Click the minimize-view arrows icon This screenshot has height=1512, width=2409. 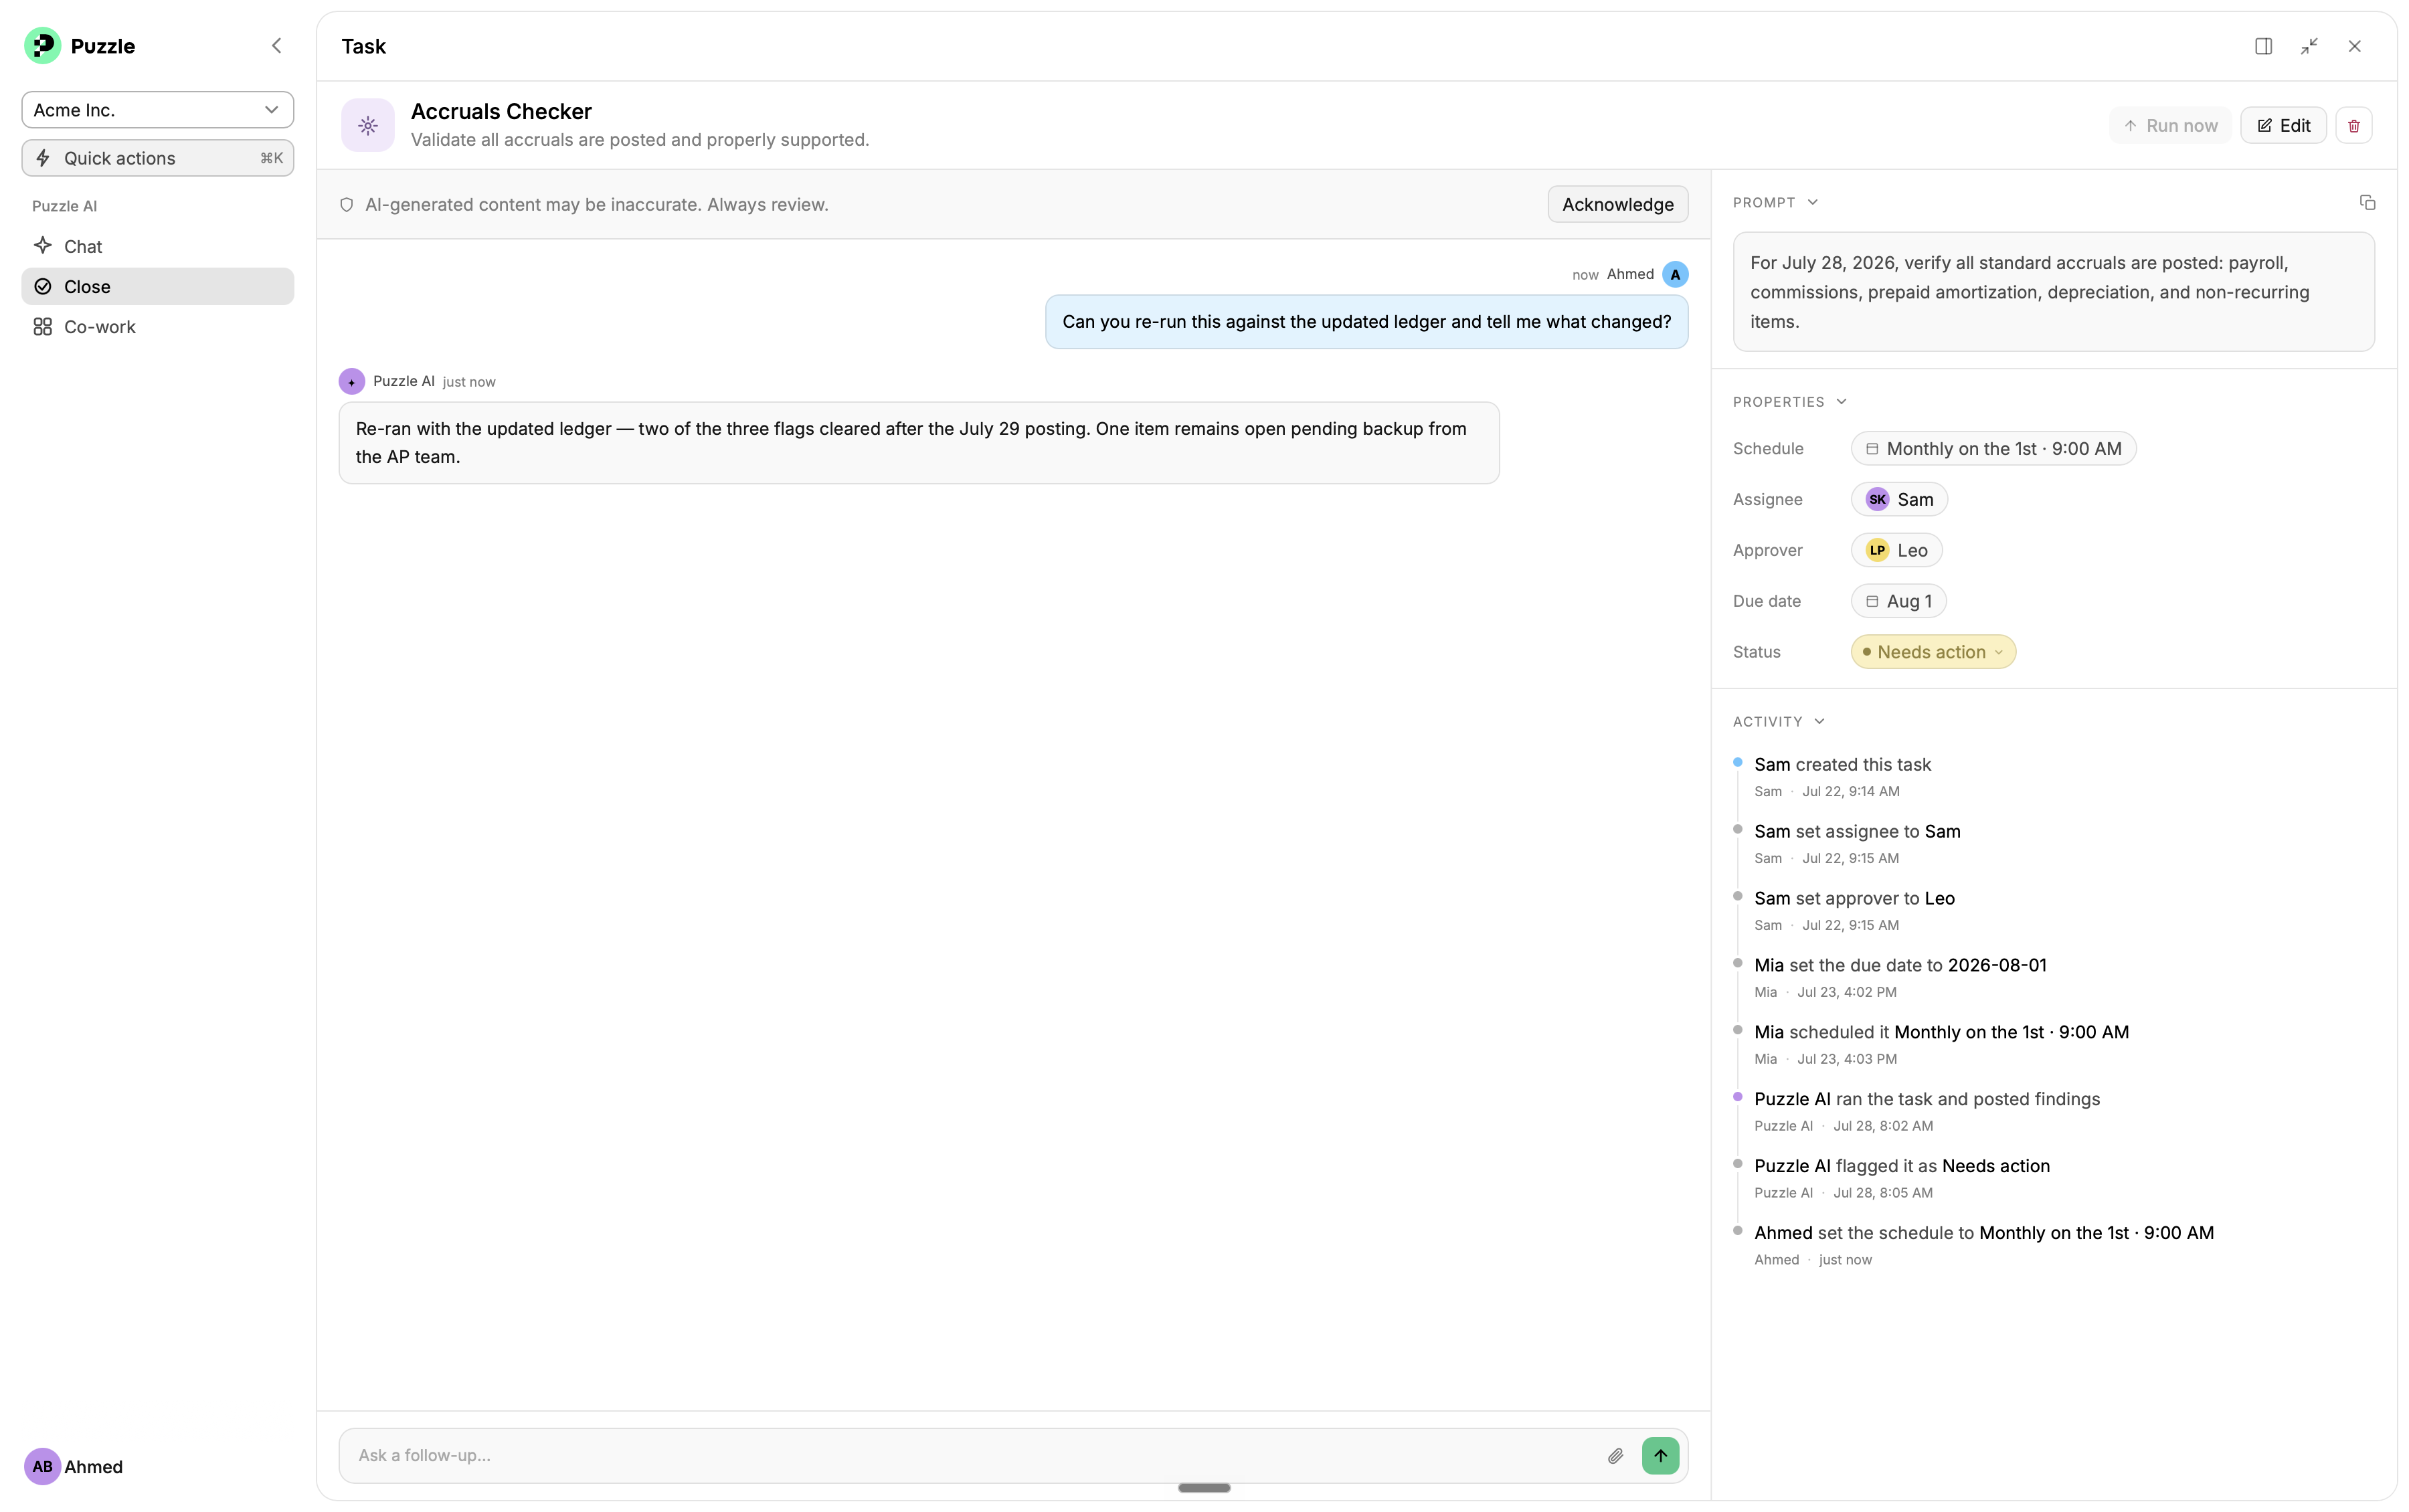tap(2309, 46)
